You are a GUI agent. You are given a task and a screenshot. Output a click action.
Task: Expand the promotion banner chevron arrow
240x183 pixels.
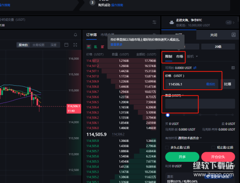tap(234, 23)
